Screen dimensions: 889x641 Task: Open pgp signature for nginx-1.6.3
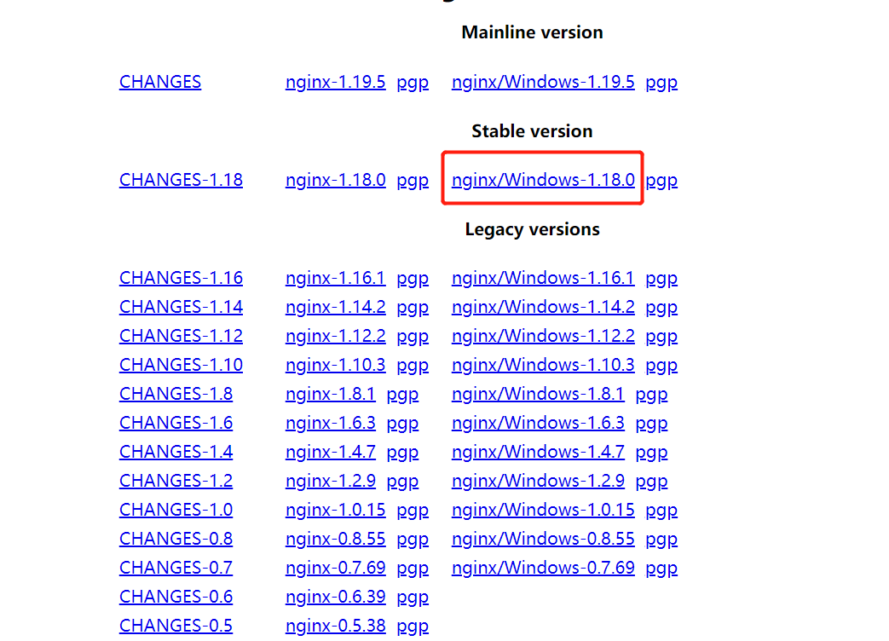tap(402, 424)
